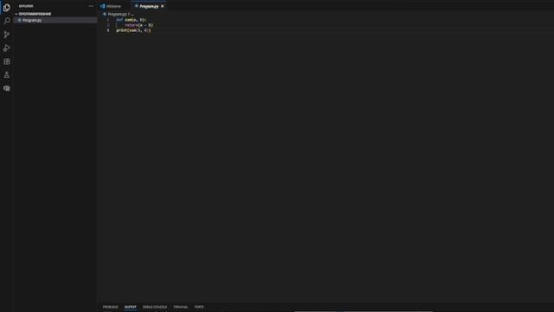Click Program.py in the breadcrumb bar
The width and height of the screenshot is (554, 312).
point(117,14)
